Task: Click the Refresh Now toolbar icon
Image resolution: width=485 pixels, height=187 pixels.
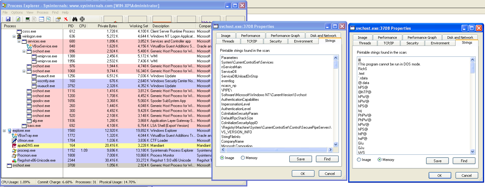Action: point(18,19)
